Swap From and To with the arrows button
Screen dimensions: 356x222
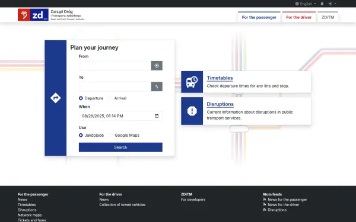coord(157,86)
